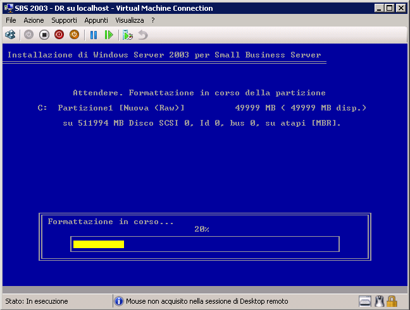The image size is (410, 310).
Task: Open the Appunti menu
Action: coord(96,20)
